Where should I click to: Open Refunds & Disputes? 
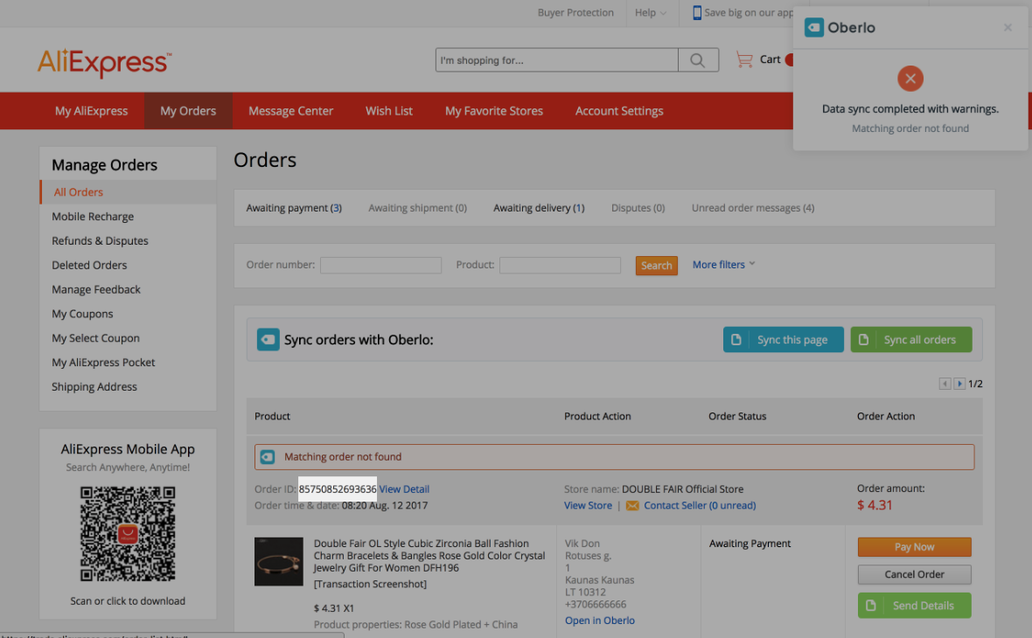click(x=100, y=240)
